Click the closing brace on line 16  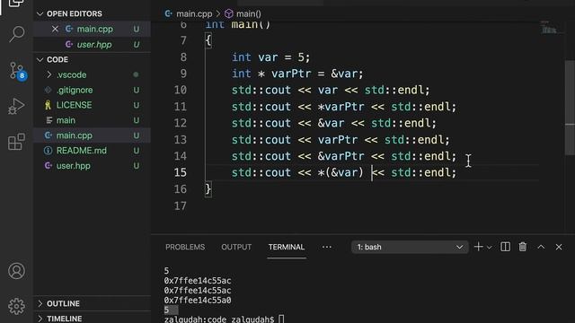coord(208,189)
